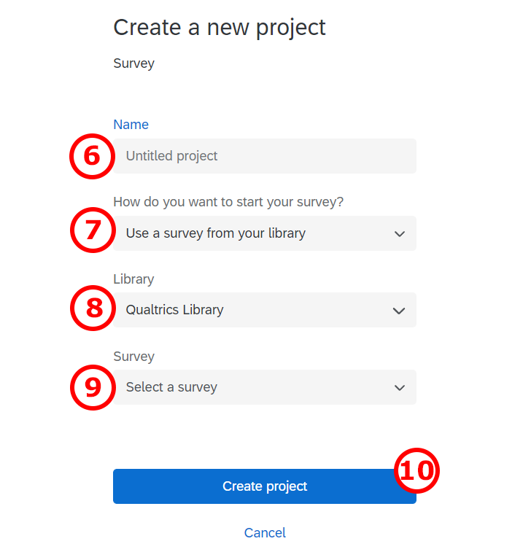The height and width of the screenshot is (552, 531).
Task: Click the numbered step 6 marker
Action: 92,156
